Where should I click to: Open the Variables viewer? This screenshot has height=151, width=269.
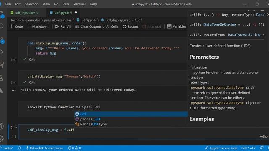click(177, 26)
